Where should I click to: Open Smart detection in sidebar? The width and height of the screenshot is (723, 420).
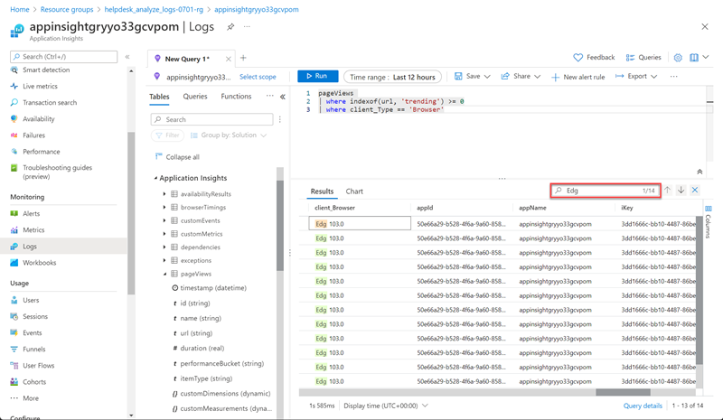[x=46, y=70]
